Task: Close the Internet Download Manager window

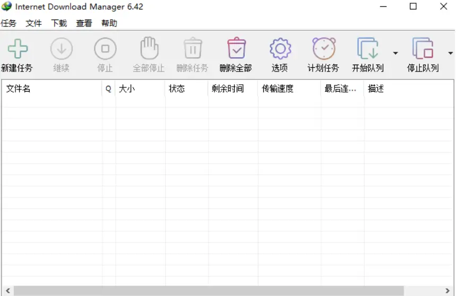Action: 443,6
